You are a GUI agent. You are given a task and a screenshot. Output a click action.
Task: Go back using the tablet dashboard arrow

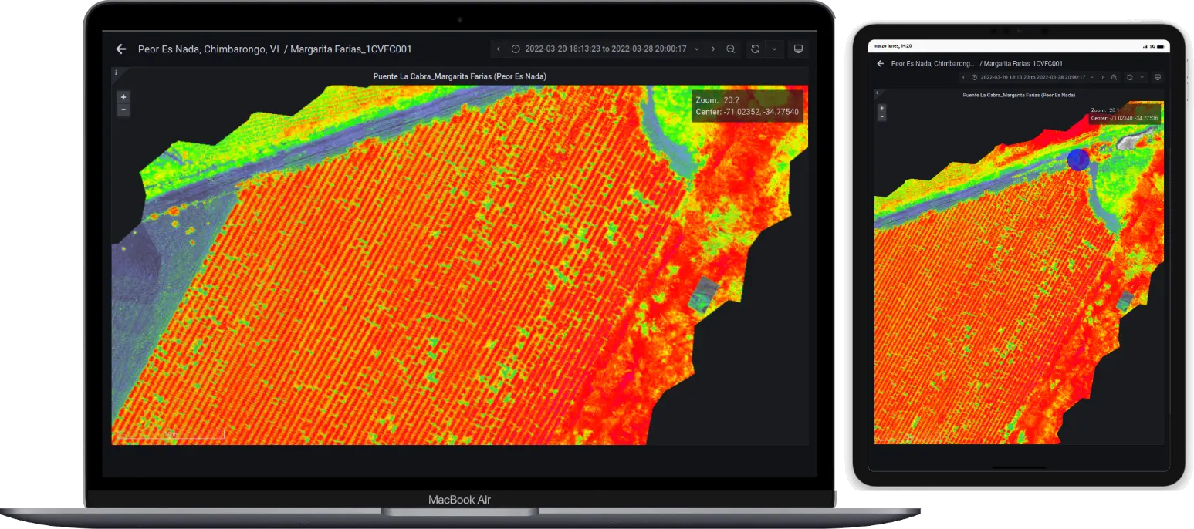[881, 63]
